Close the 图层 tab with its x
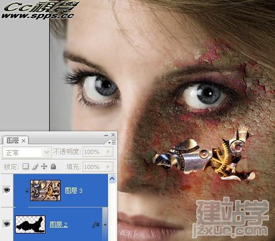Screen dimensions: 275x241 click(x=24, y=140)
